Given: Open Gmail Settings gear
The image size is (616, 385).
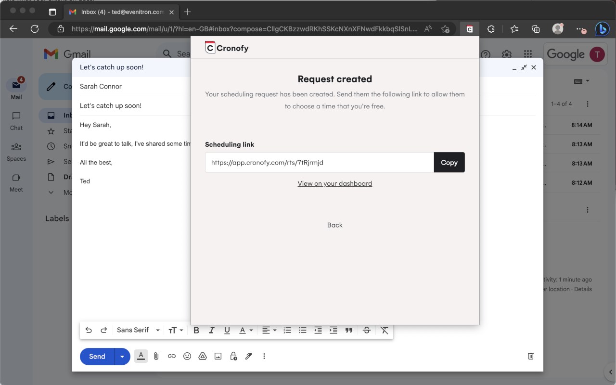Looking at the screenshot, I should [x=507, y=54].
